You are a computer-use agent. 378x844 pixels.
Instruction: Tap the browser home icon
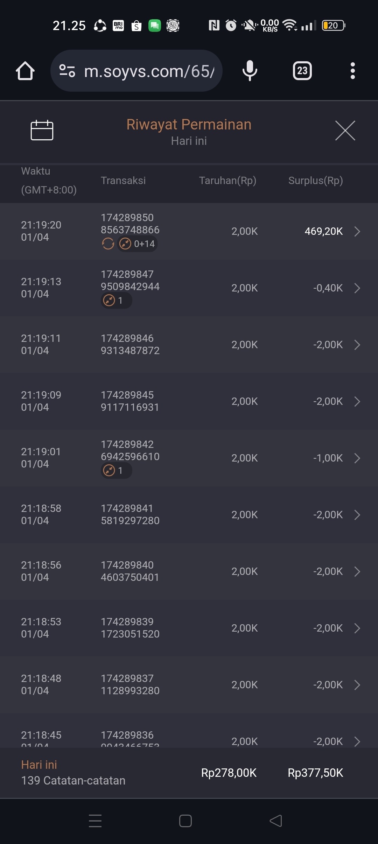click(x=25, y=71)
